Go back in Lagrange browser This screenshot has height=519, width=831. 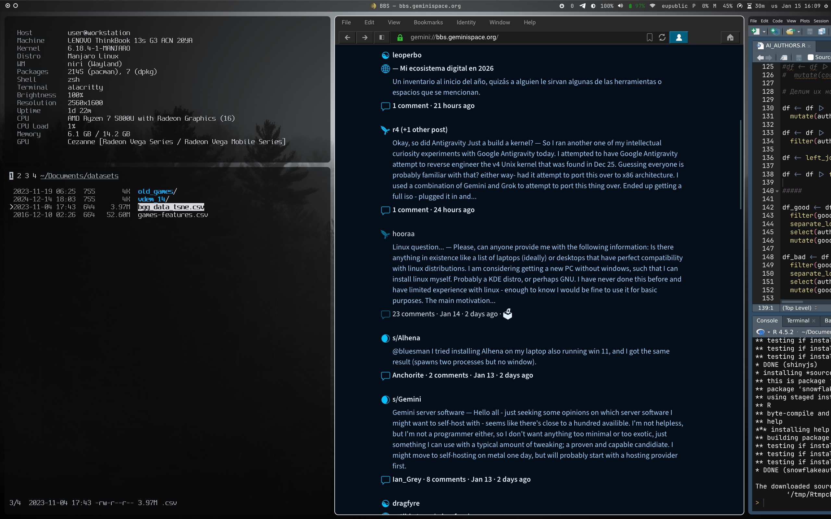click(x=347, y=37)
